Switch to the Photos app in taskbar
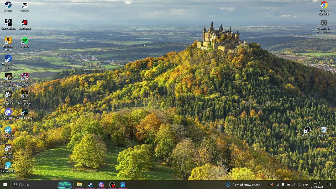 click(x=123, y=185)
